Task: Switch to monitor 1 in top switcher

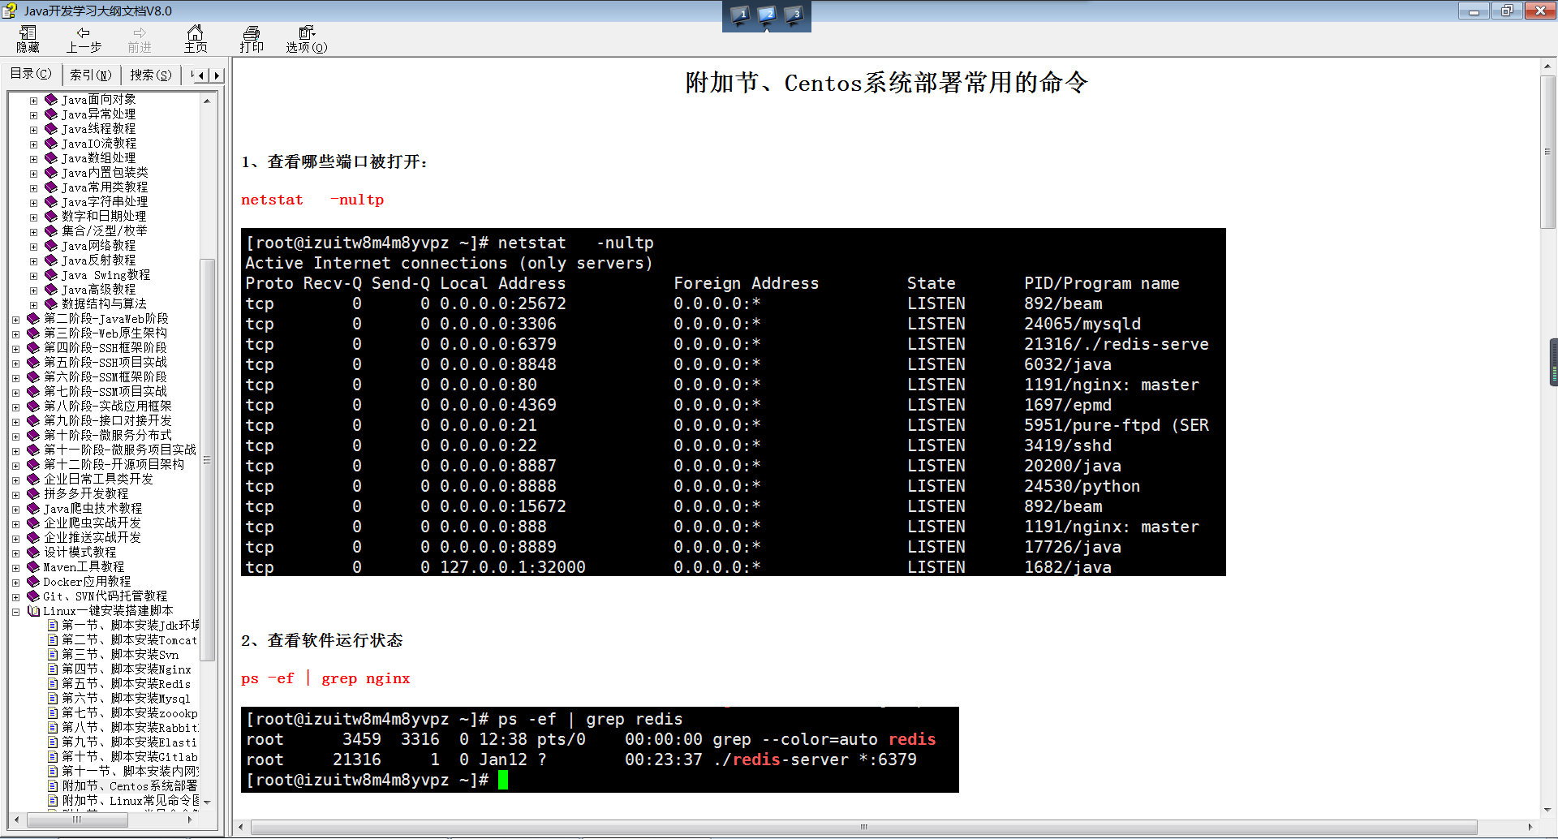Action: pyautogui.click(x=739, y=15)
